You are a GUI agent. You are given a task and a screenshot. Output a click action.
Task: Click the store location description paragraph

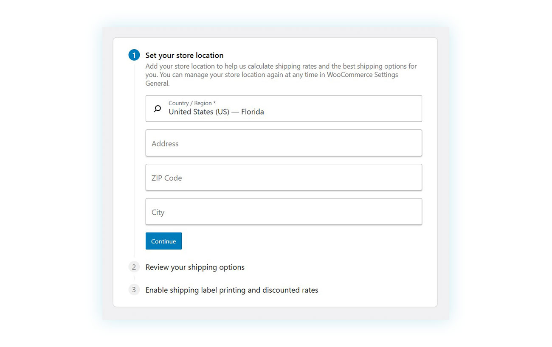pos(281,75)
